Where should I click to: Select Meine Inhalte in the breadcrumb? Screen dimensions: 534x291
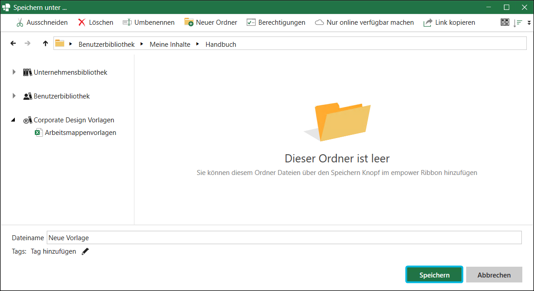point(170,45)
